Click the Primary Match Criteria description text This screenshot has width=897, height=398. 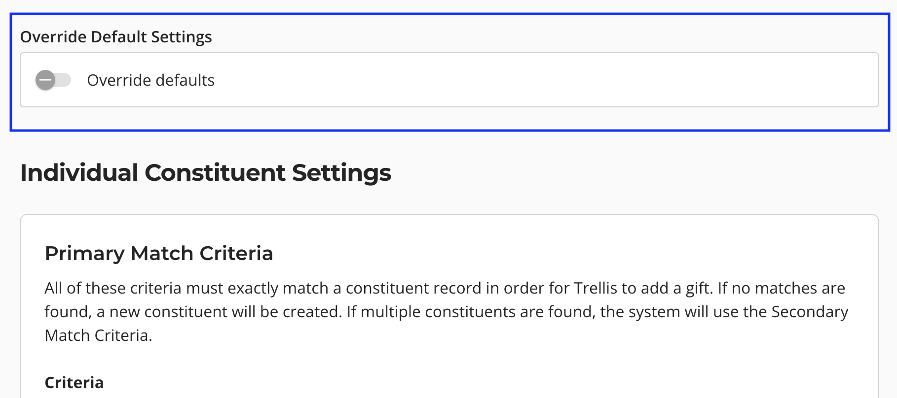tap(444, 311)
